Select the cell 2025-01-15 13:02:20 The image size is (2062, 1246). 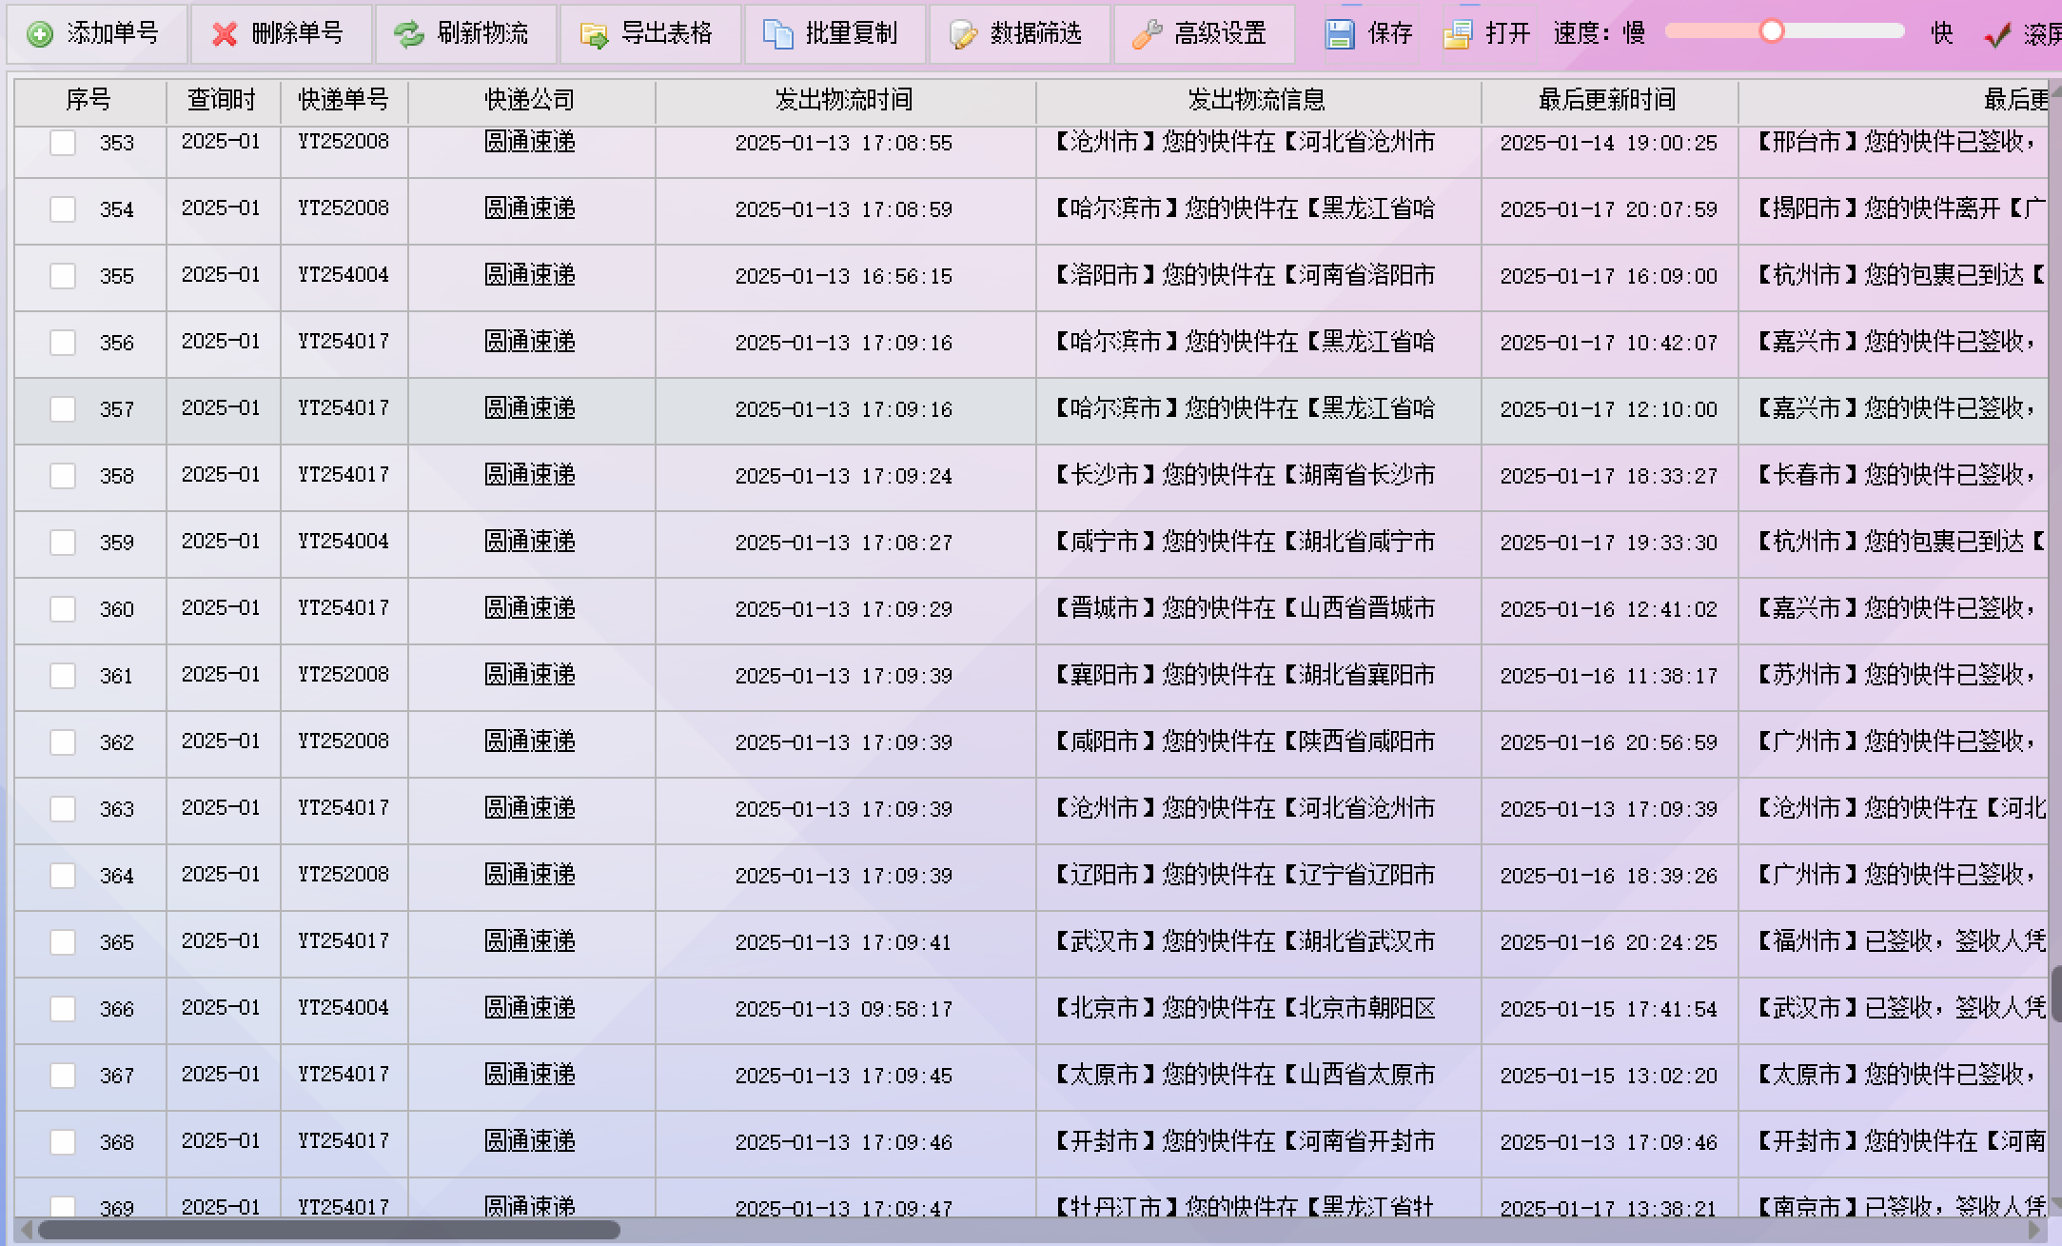click(1609, 1076)
